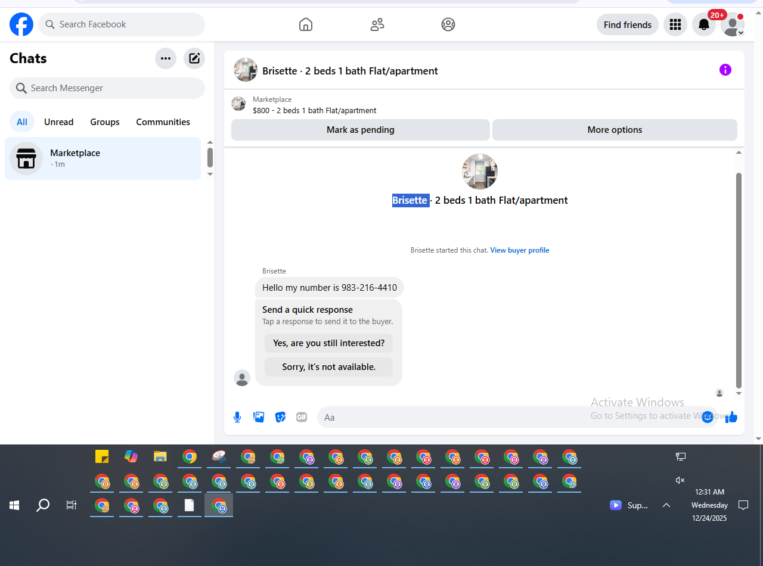The image size is (763, 566).
Task: Click conversation scrollbar up arrow
Action: pos(739,153)
